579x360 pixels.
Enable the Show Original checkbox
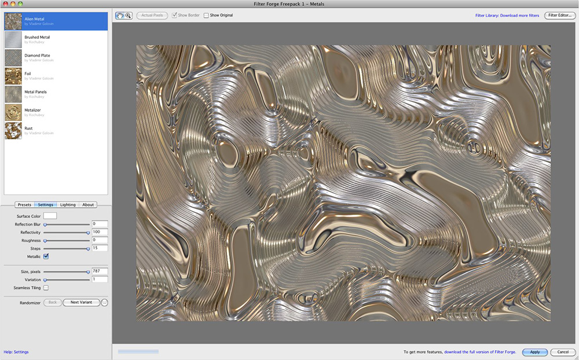point(206,15)
